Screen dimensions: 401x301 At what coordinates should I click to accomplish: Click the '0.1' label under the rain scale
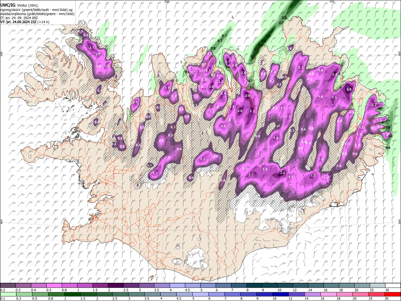[3, 298]
